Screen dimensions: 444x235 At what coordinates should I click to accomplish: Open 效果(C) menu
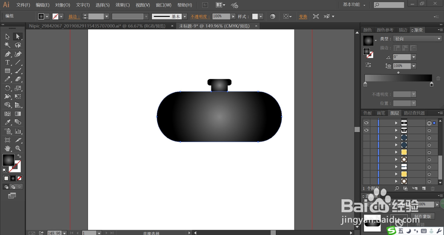(123, 5)
